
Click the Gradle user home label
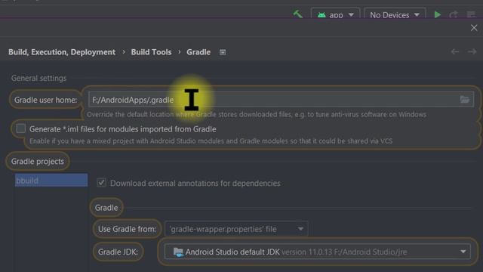(45, 100)
